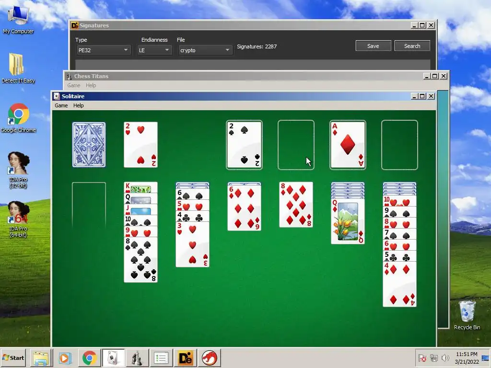Click the ace of diamonds foundation

tap(348, 145)
